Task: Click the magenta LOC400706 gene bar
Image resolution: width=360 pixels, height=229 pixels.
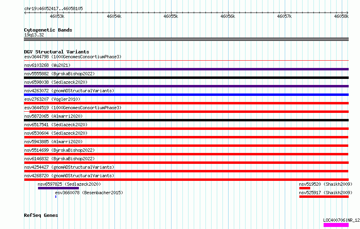Action: 336,225
